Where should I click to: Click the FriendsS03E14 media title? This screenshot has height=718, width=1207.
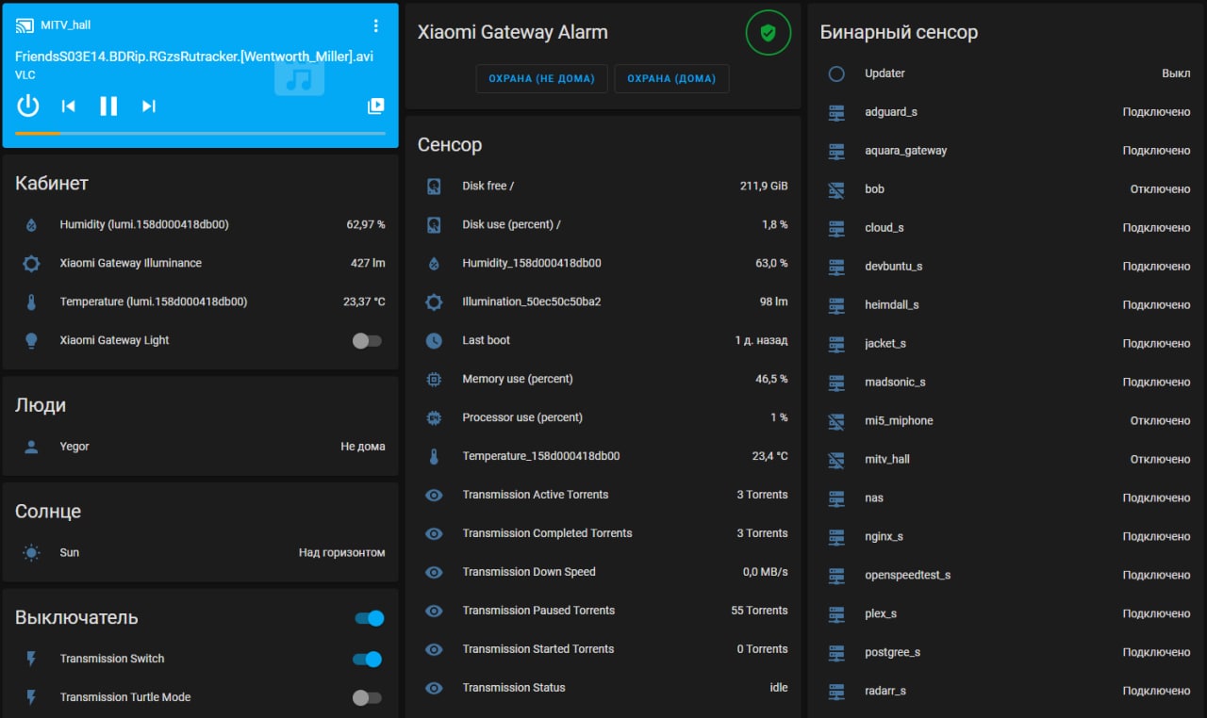pyautogui.click(x=194, y=57)
